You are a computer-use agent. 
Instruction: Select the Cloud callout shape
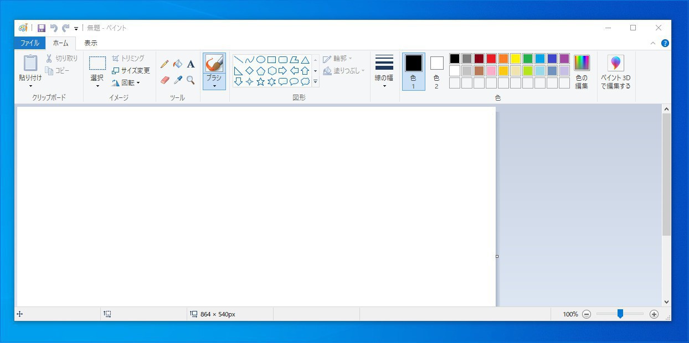point(305,82)
